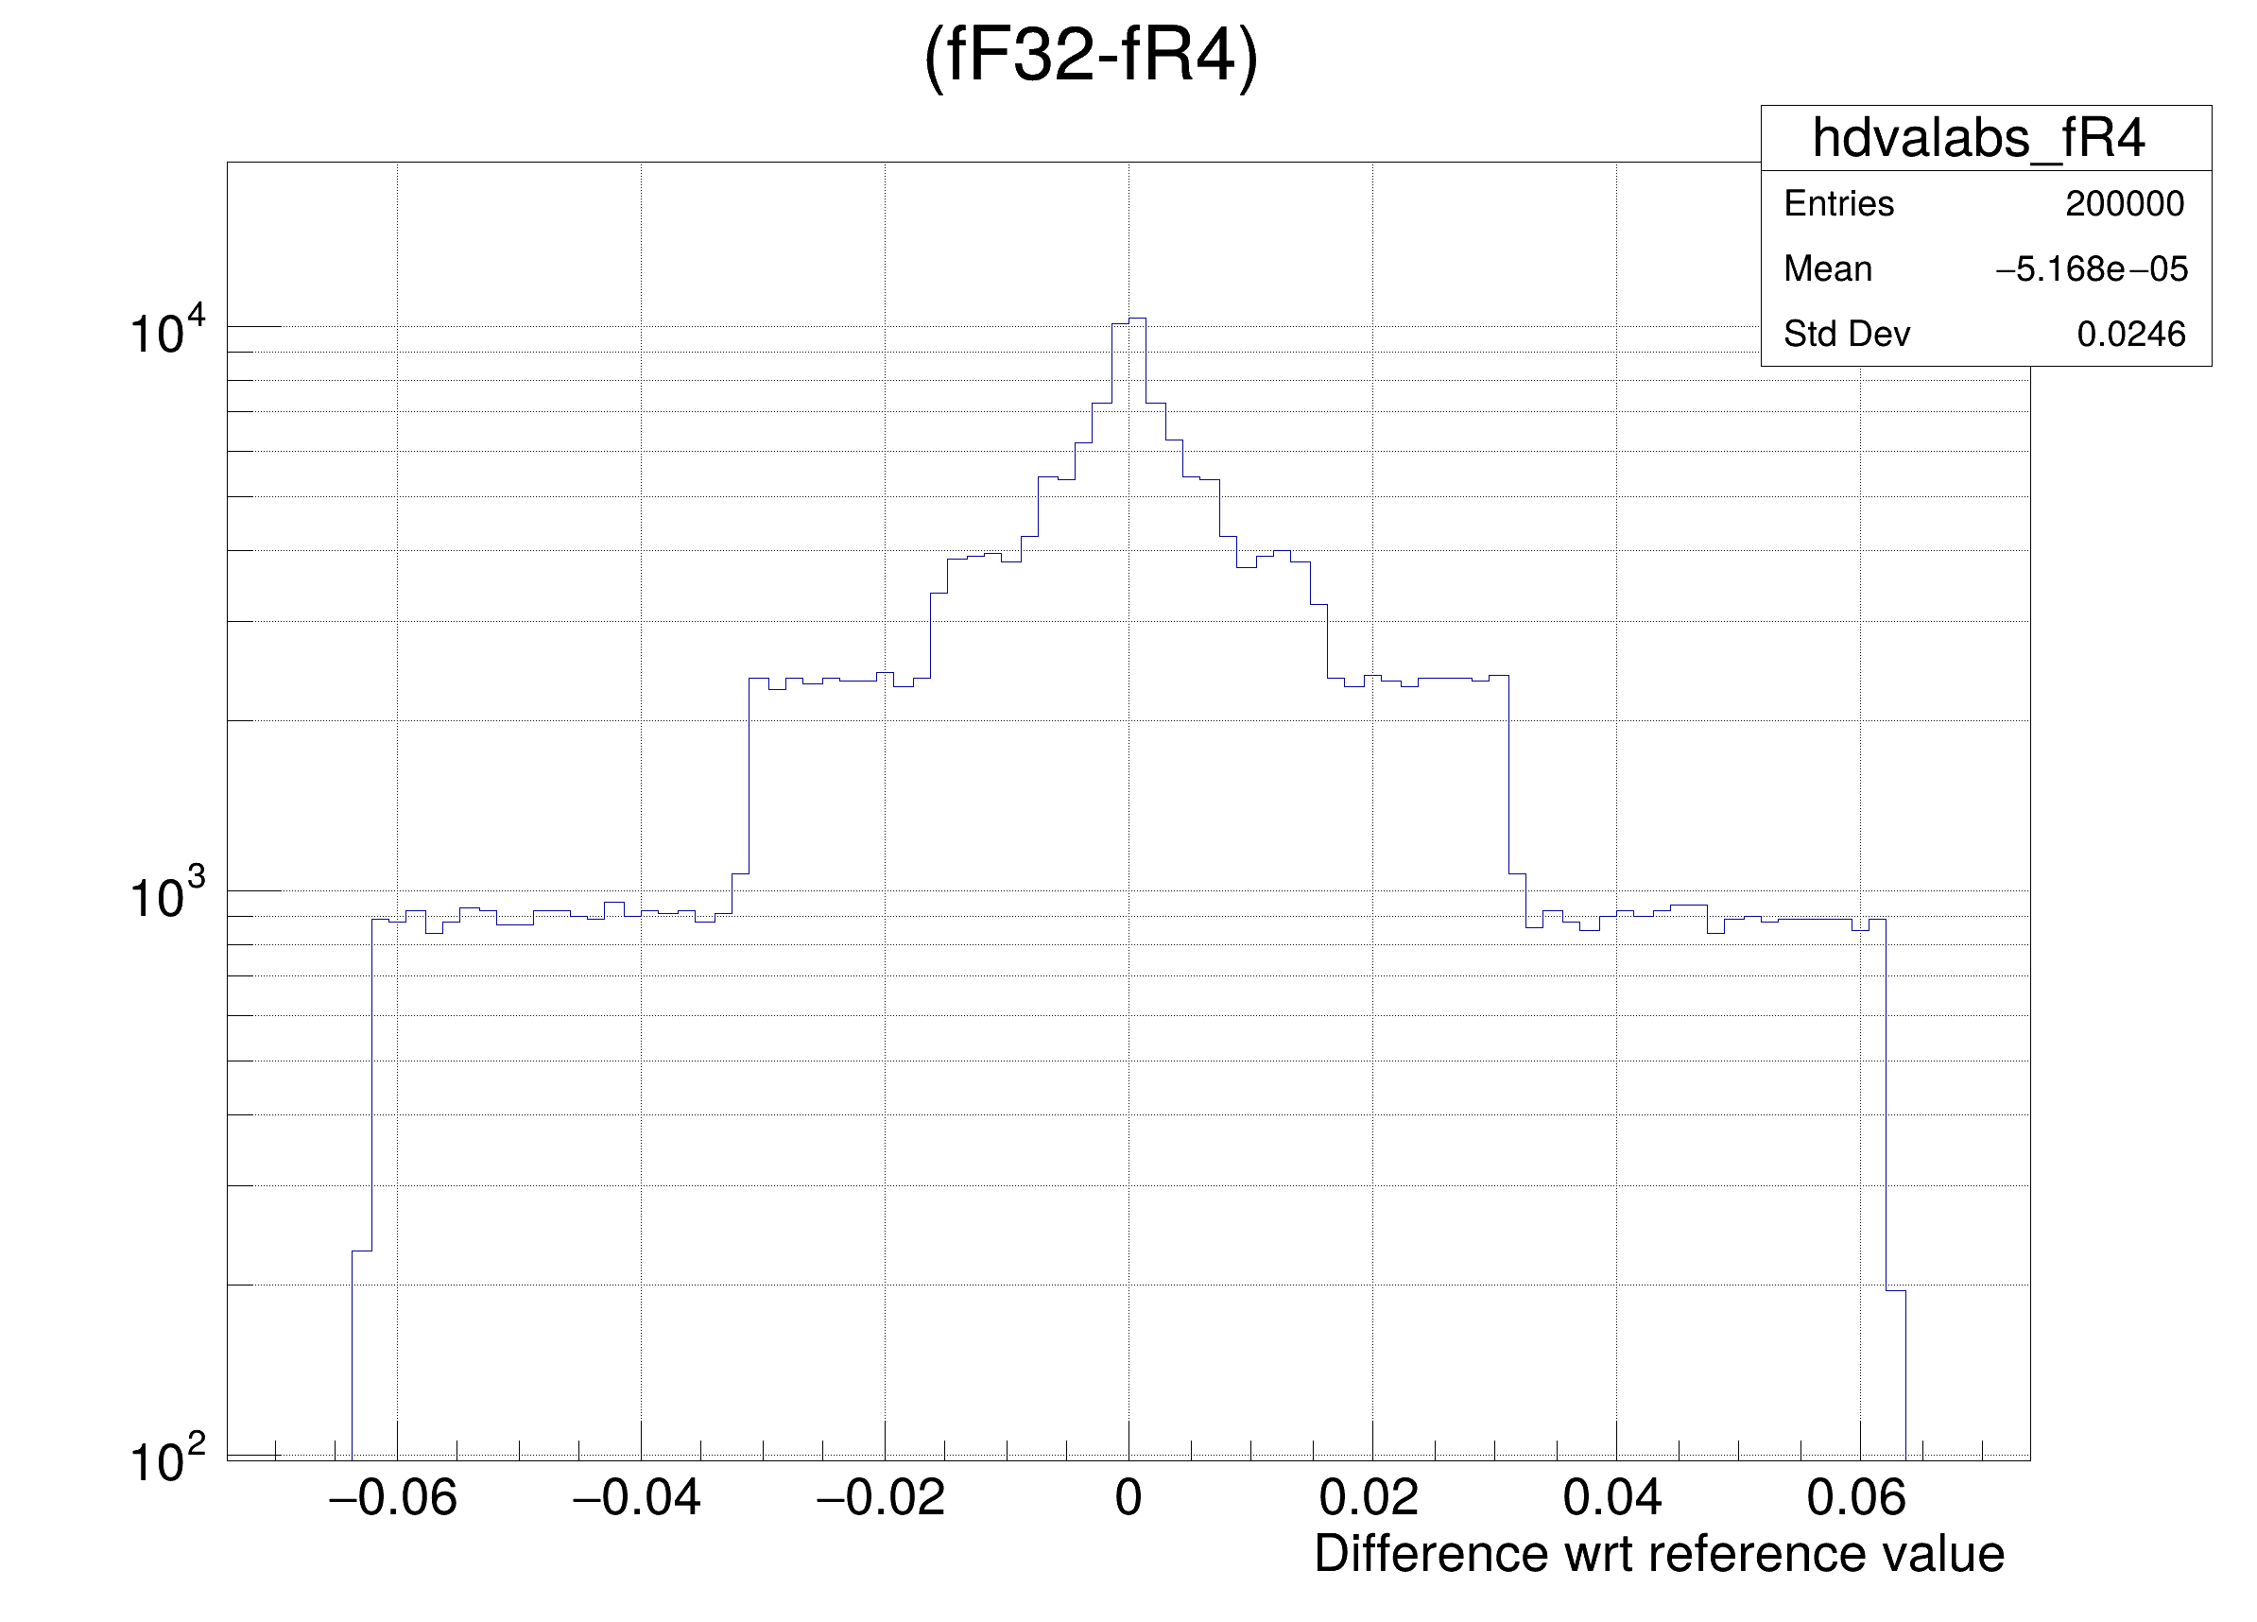Click the 10^2 y-axis label

click(167, 1459)
